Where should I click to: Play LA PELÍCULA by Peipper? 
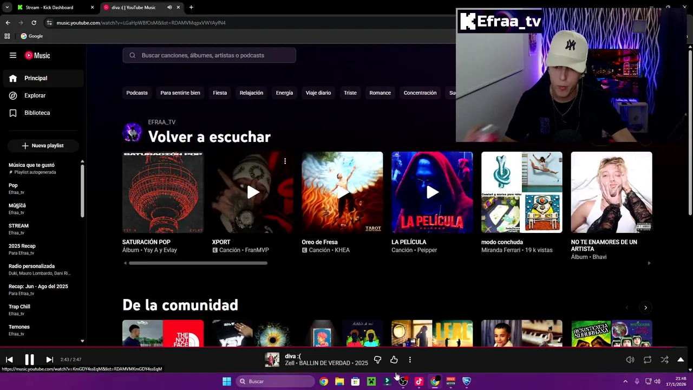pyautogui.click(x=432, y=192)
